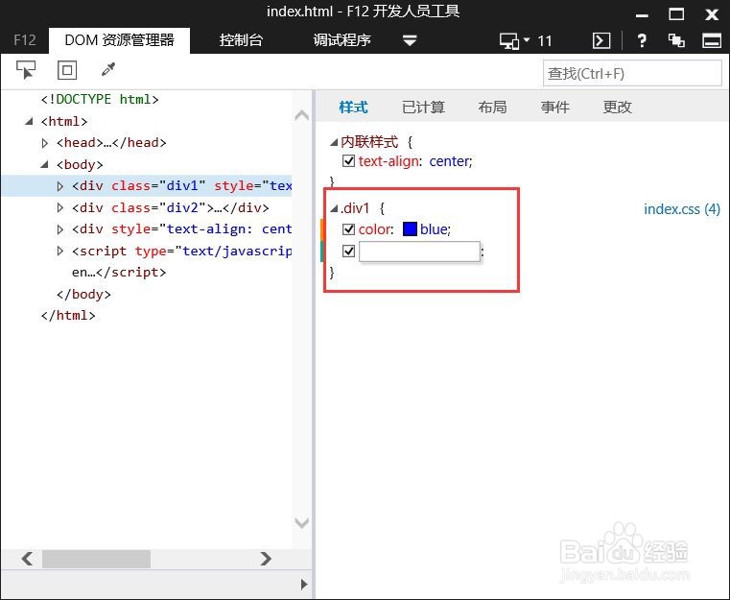This screenshot has width=730, height=600.
Task: Click the new property name input box
Action: click(419, 252)
